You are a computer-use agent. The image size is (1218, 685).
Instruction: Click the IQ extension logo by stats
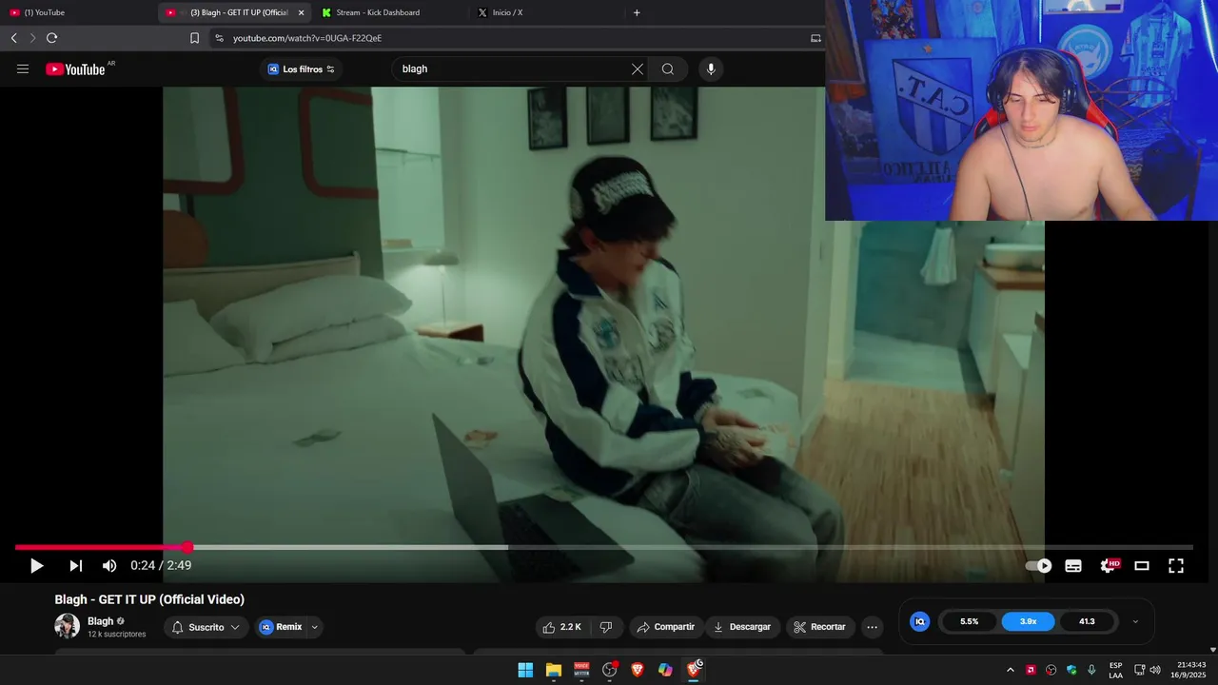[x=919, y=621]
